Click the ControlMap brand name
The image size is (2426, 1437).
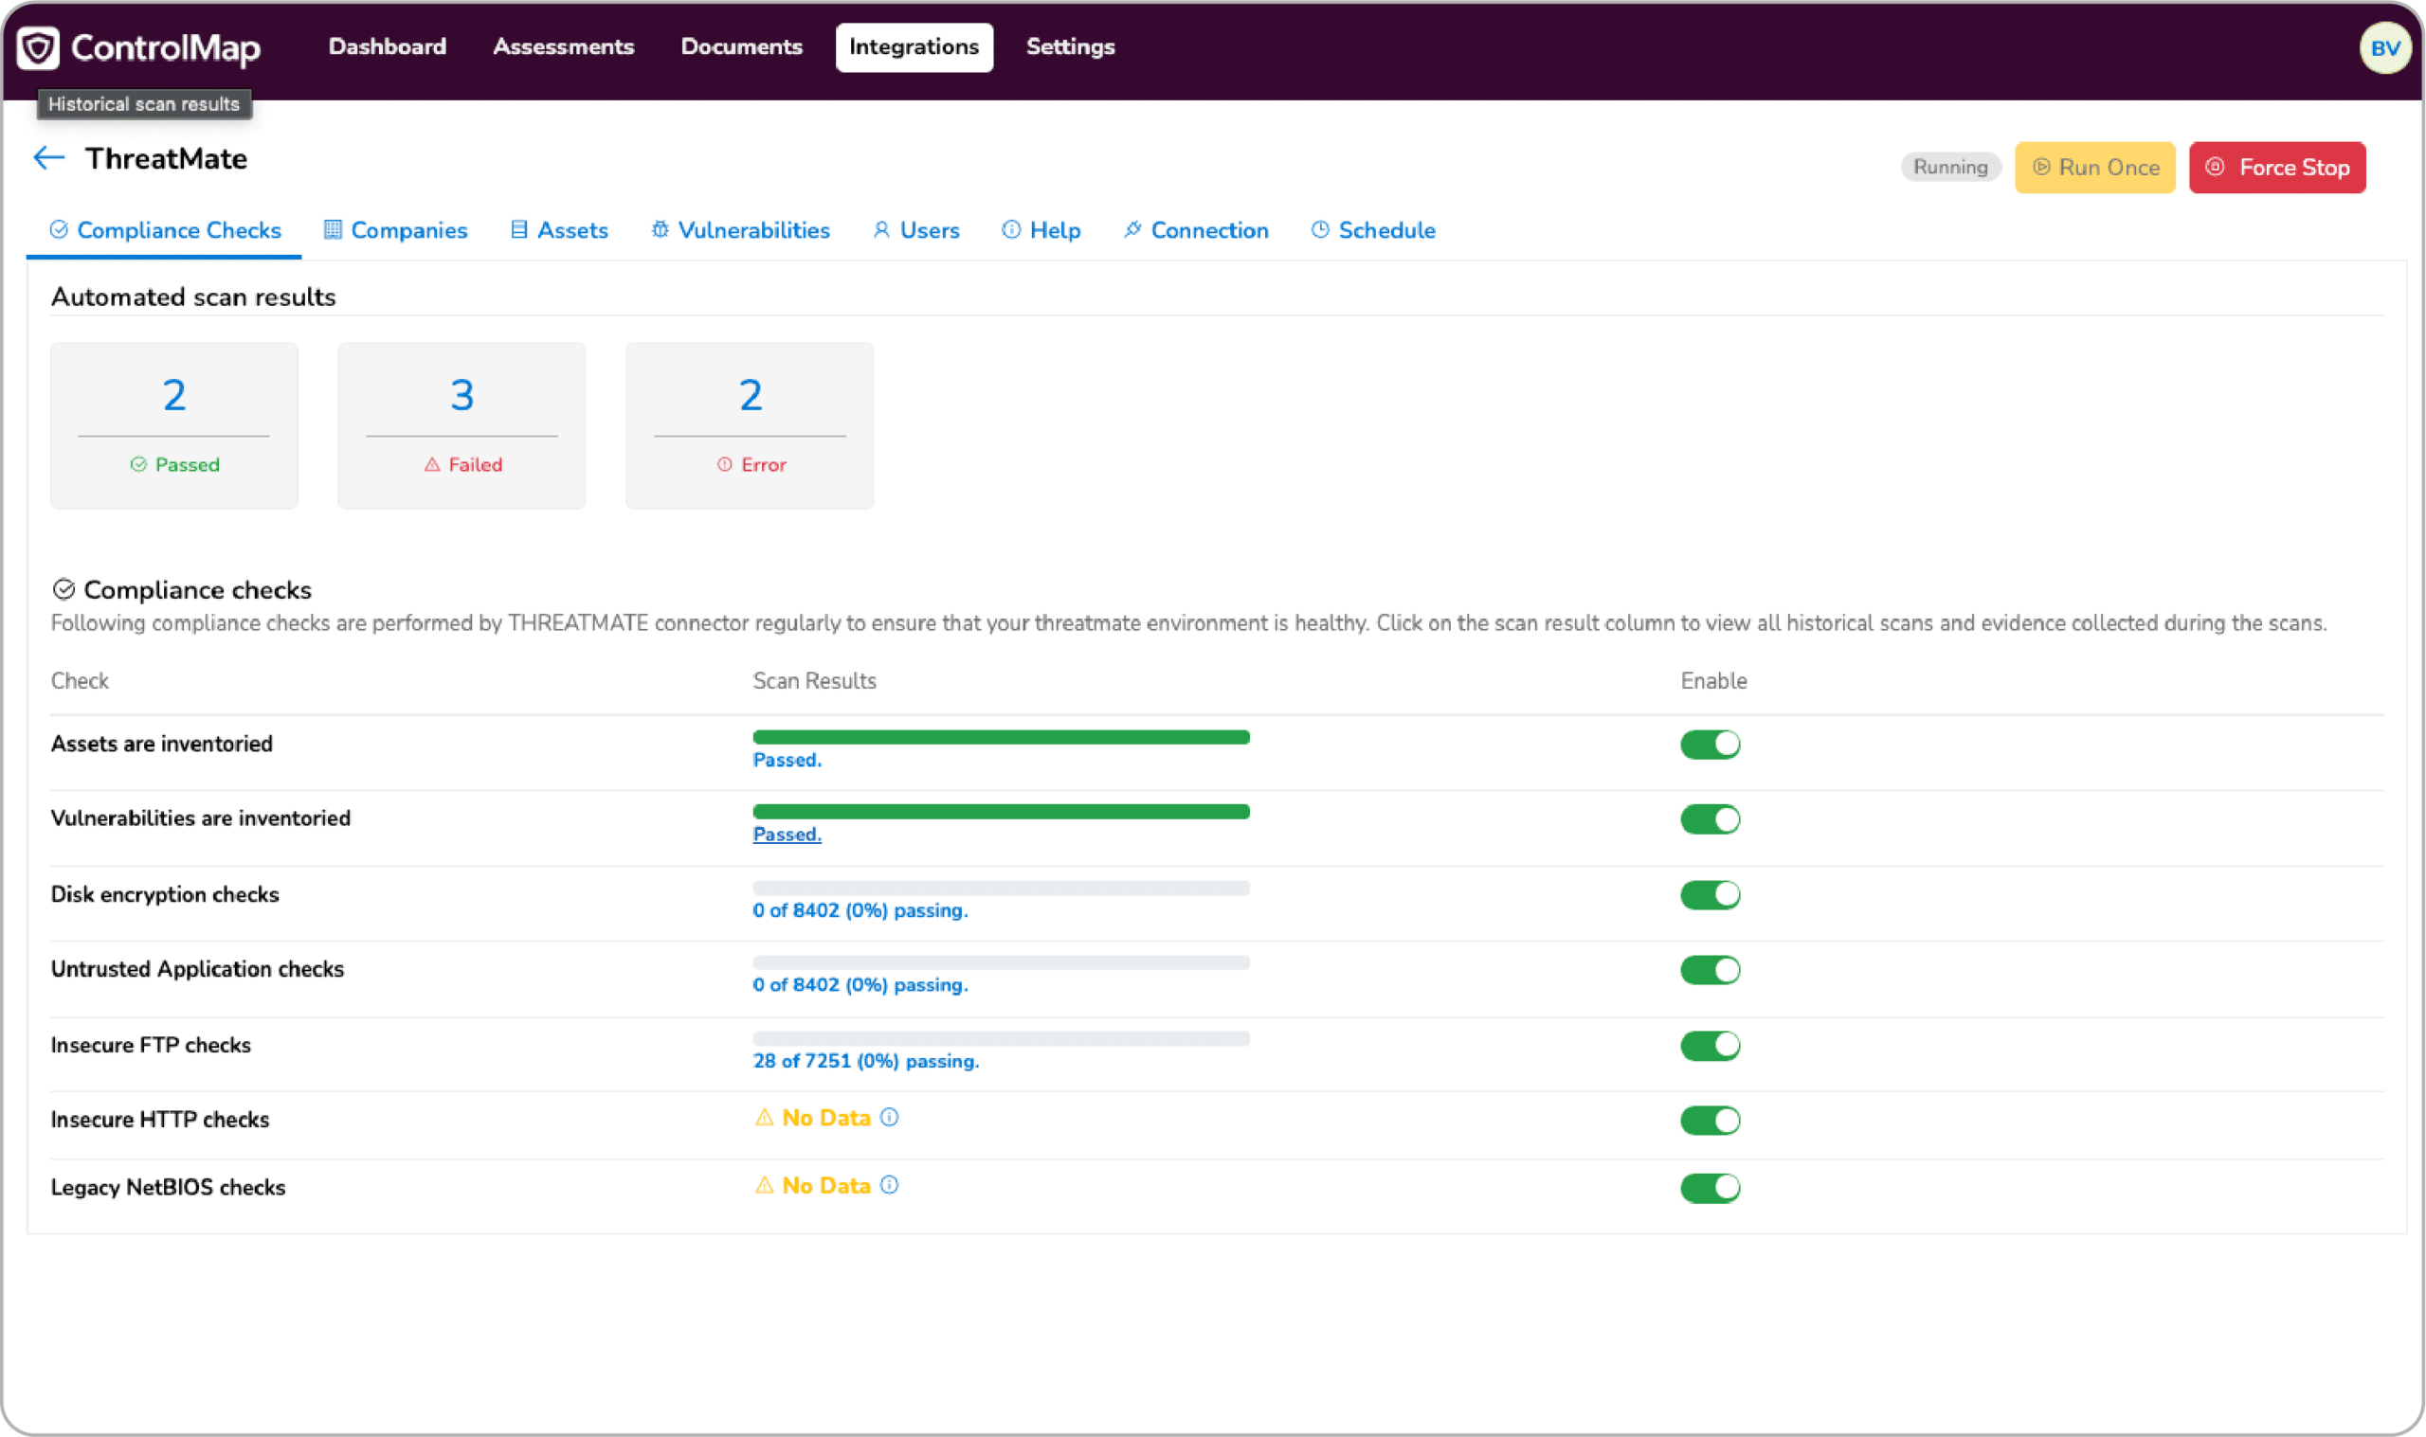tap(166, 47)
